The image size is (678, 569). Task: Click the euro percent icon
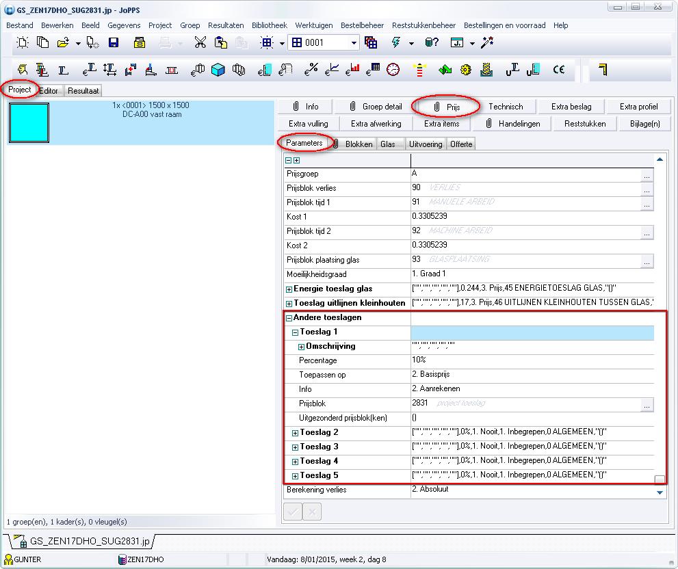coord(311,70)
